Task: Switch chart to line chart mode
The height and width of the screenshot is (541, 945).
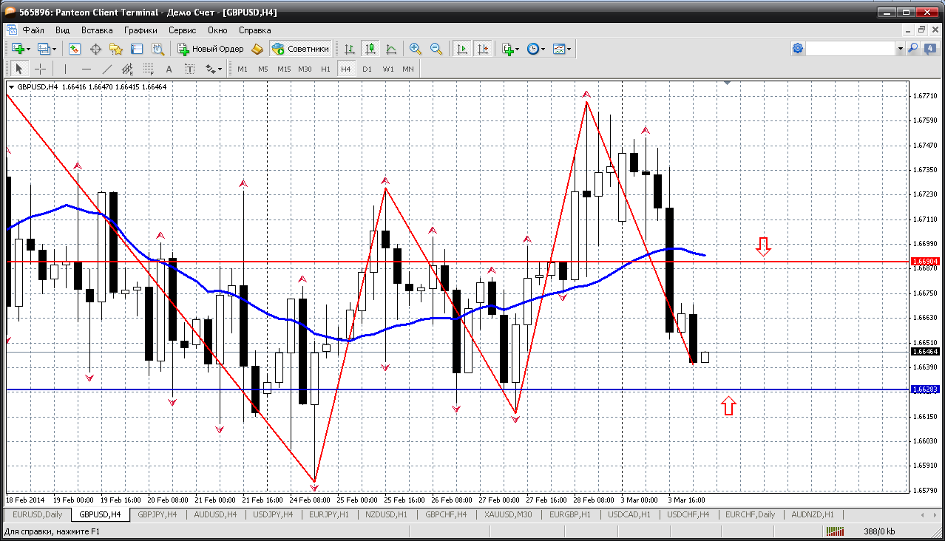Action: (x=391, y=49)
